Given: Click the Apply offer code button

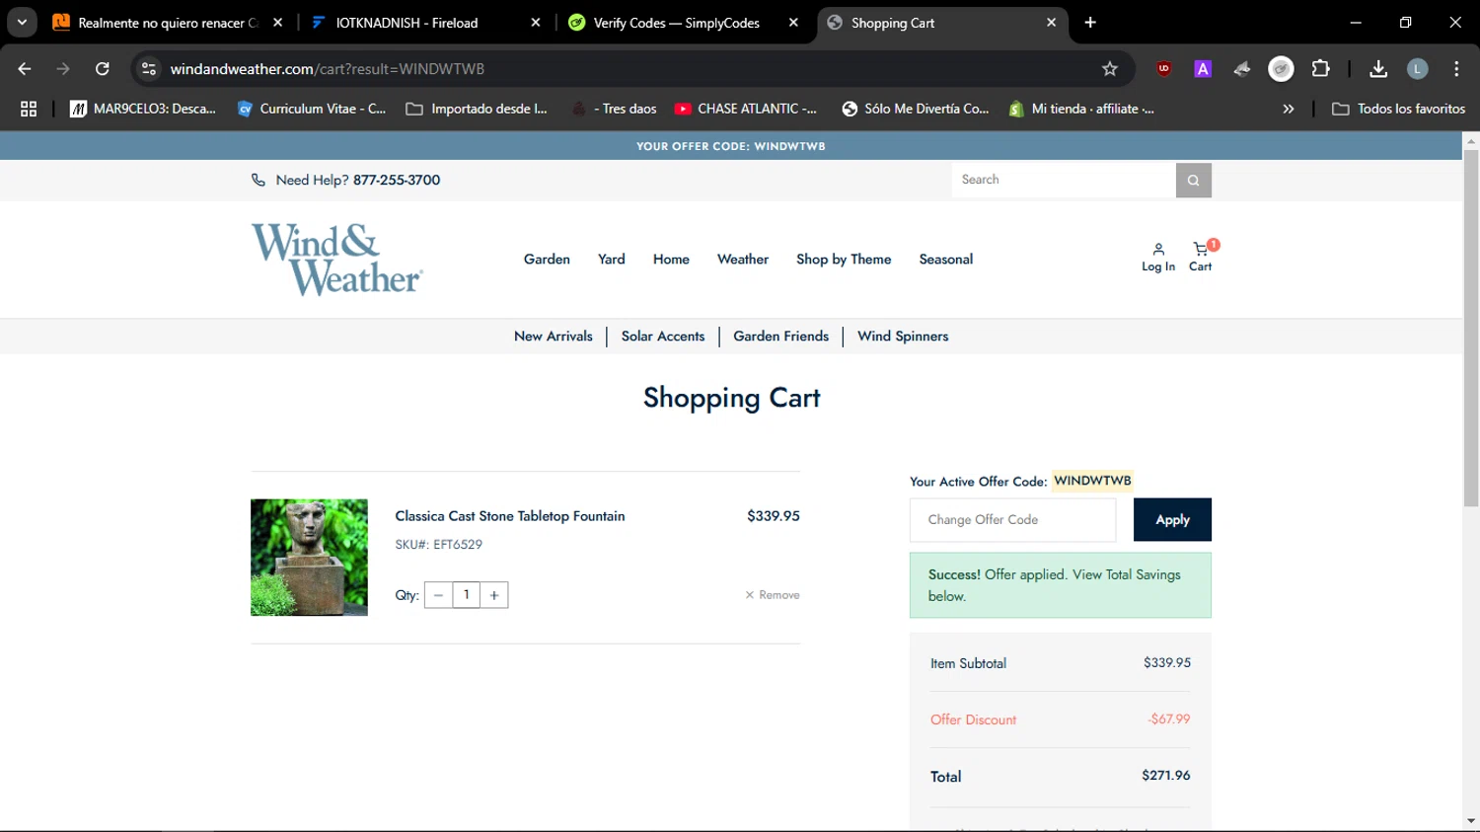Looking at the screenshot, I should 1172,519.
